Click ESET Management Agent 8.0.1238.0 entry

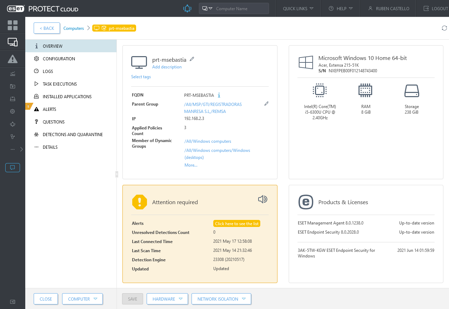(x=330, y=223)
